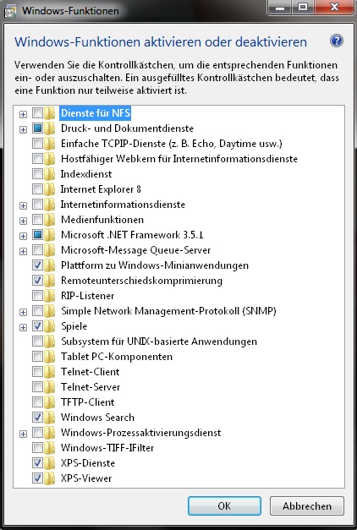Viewport: 357px width, 530px height.
Task: Select the Telnet-Client label
Action: (90, 372)
